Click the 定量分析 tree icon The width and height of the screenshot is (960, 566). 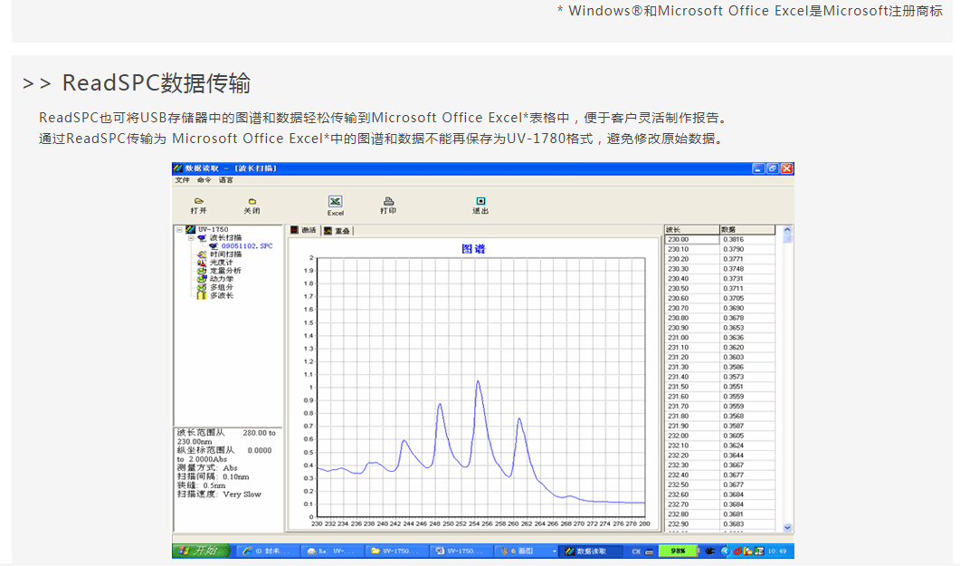pyautogui.click(x=202, y=271)
